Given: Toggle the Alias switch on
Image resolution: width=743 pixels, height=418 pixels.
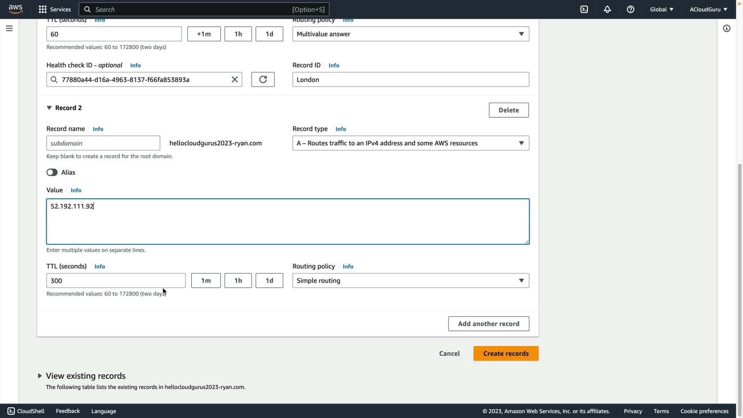Looking at the screenshot, I should 52,172.
